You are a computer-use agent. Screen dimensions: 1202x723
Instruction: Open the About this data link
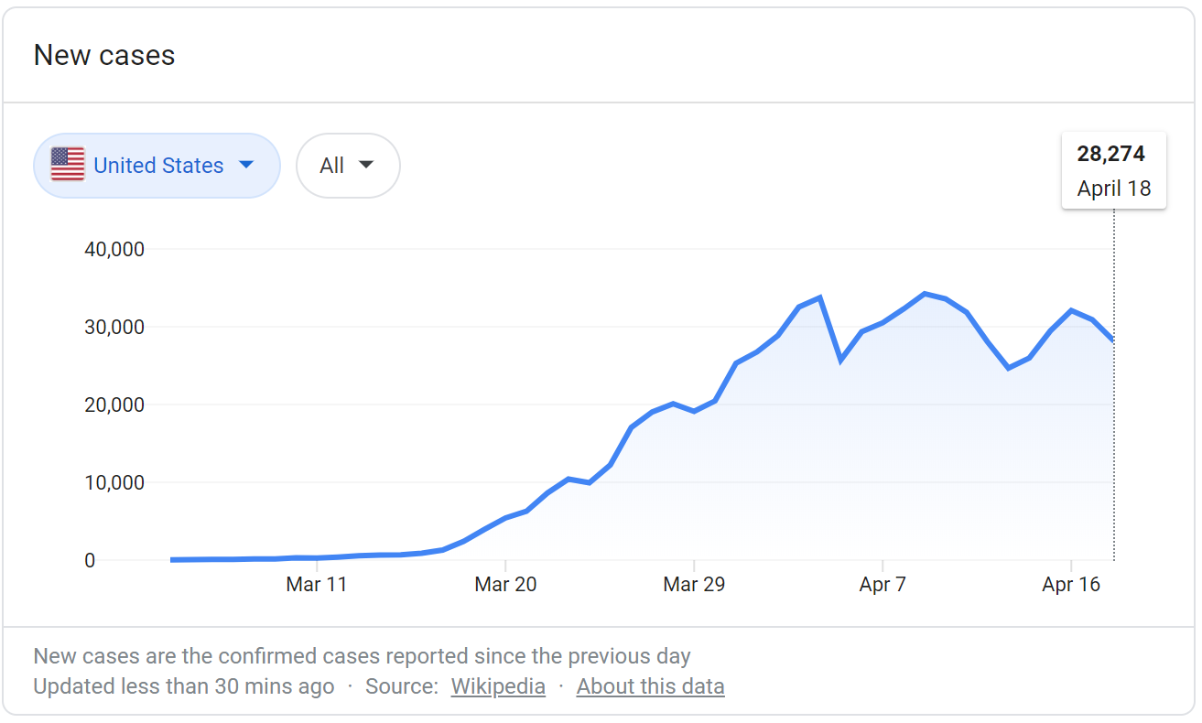[650, 686]
